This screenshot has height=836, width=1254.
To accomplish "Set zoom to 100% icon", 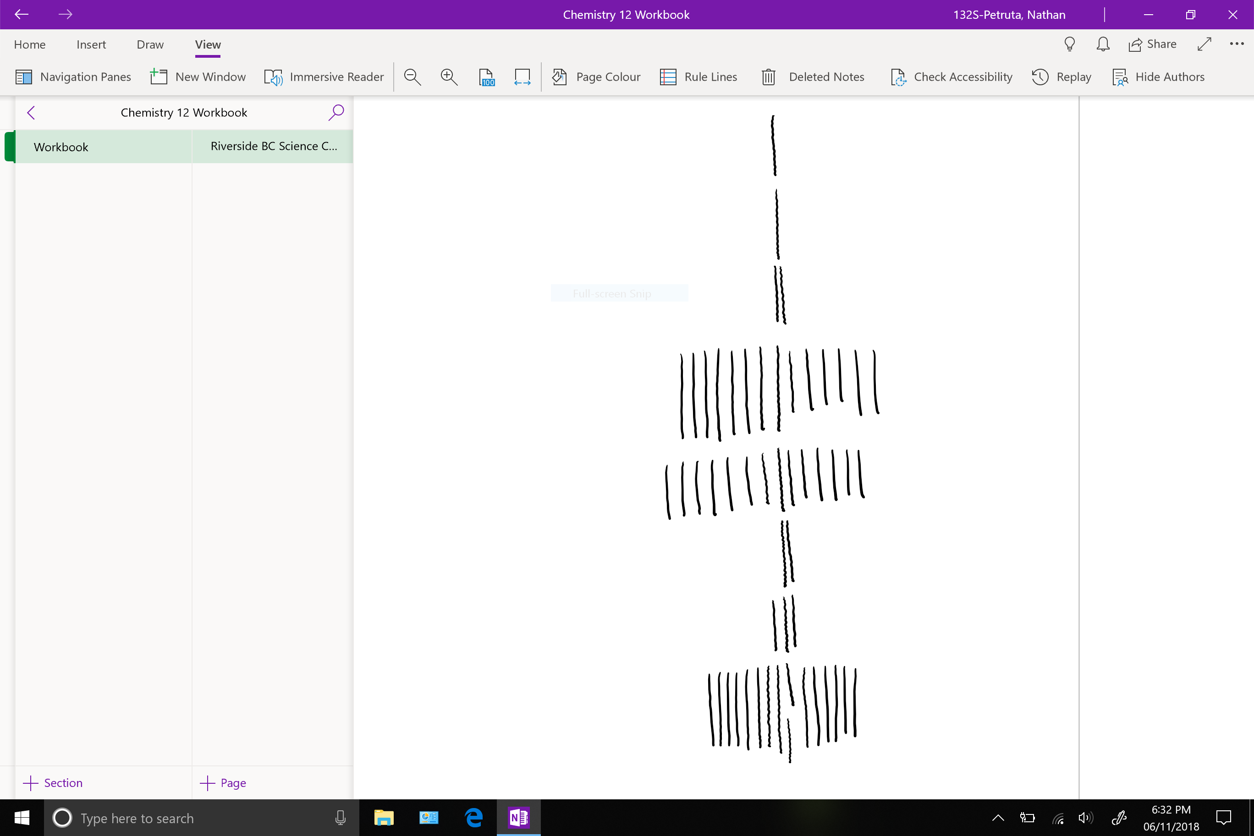I will point(486,77).
